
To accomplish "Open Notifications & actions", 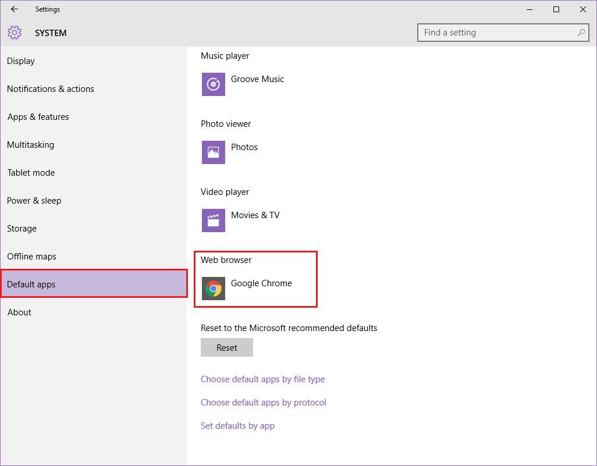I will pos(94,88).
